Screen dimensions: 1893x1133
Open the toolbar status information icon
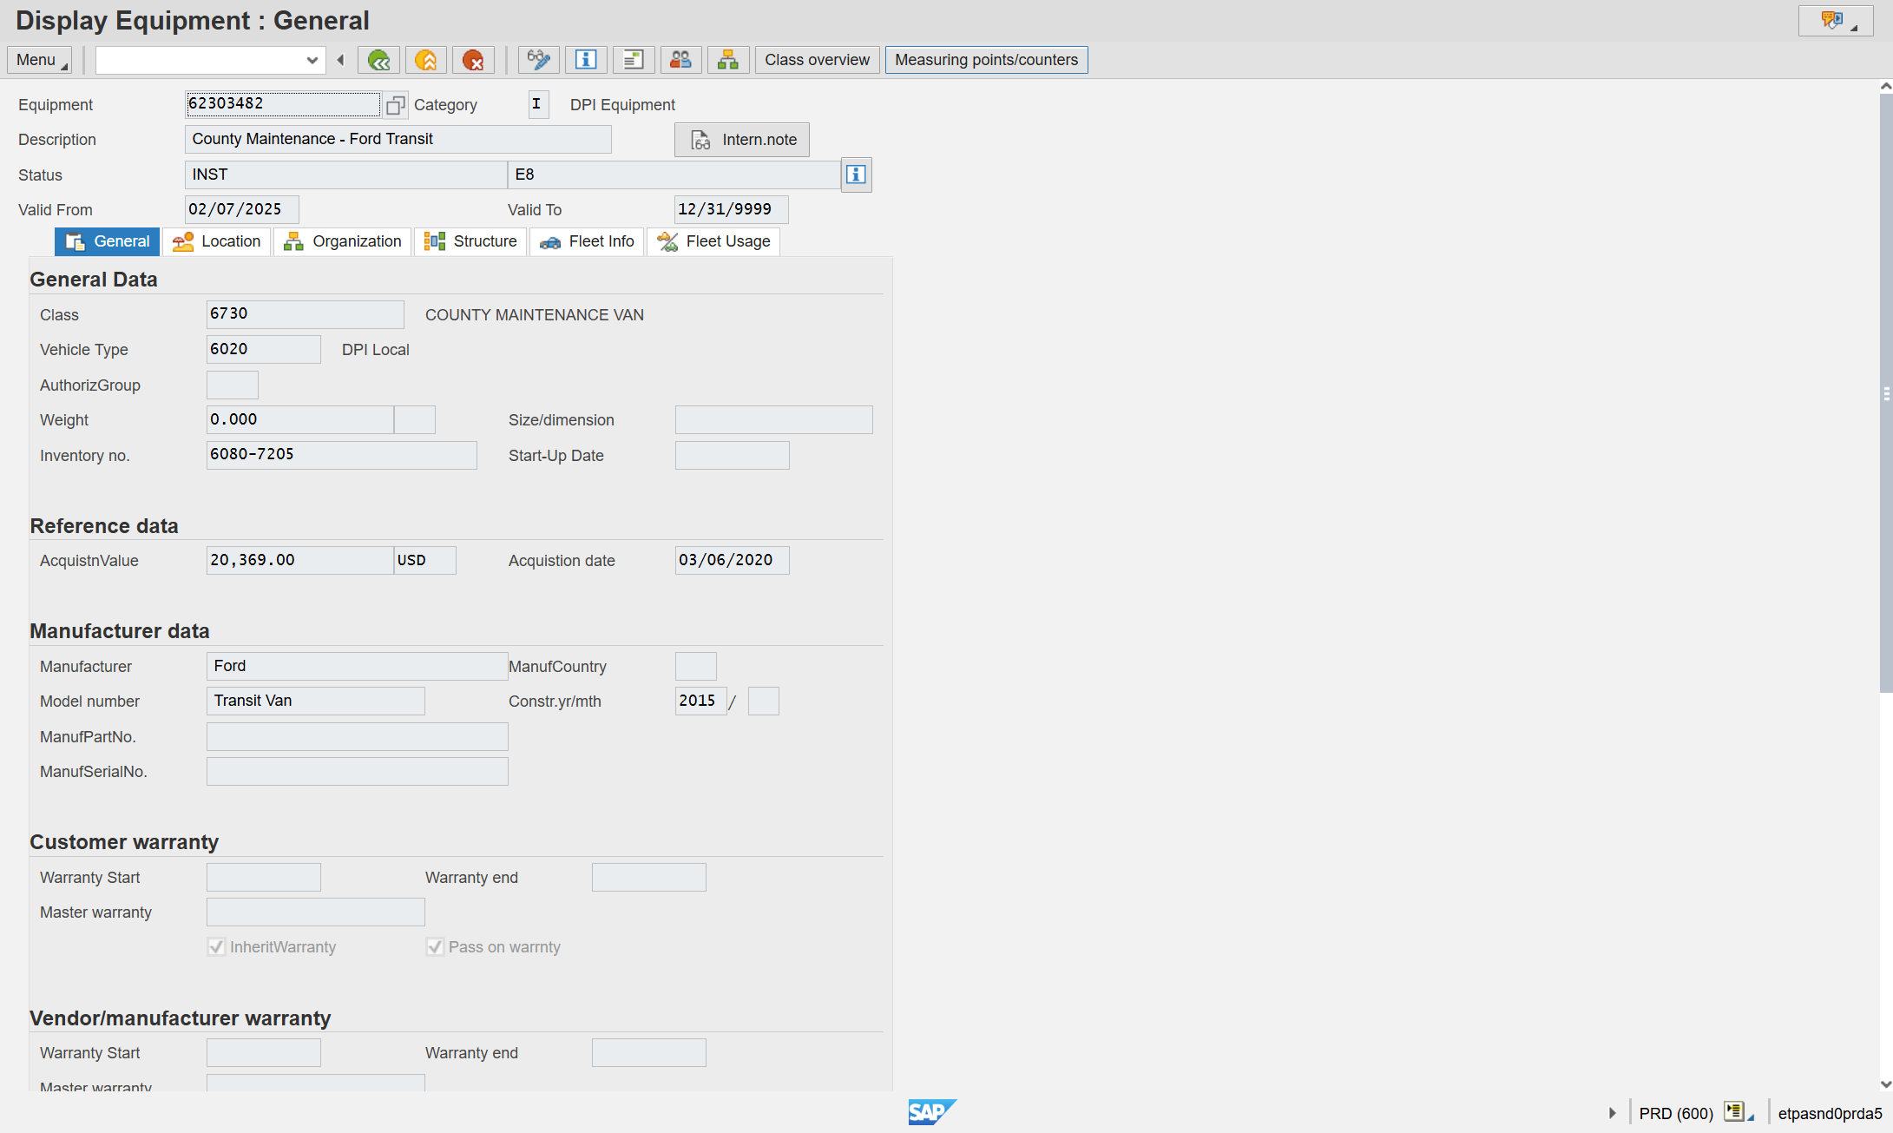[586, 60]
